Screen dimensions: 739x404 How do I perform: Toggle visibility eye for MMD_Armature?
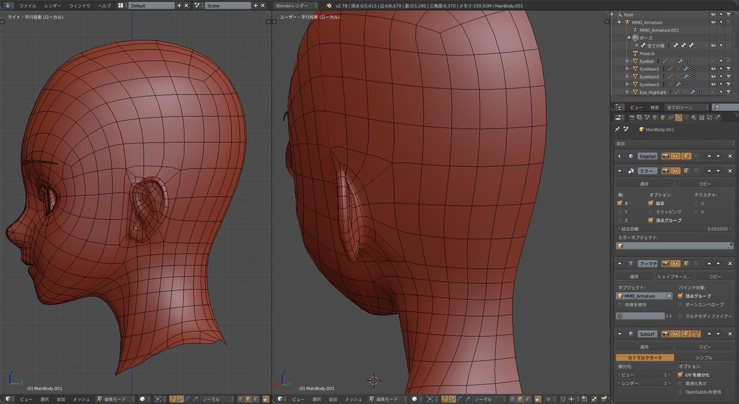(x=713, y=22)
